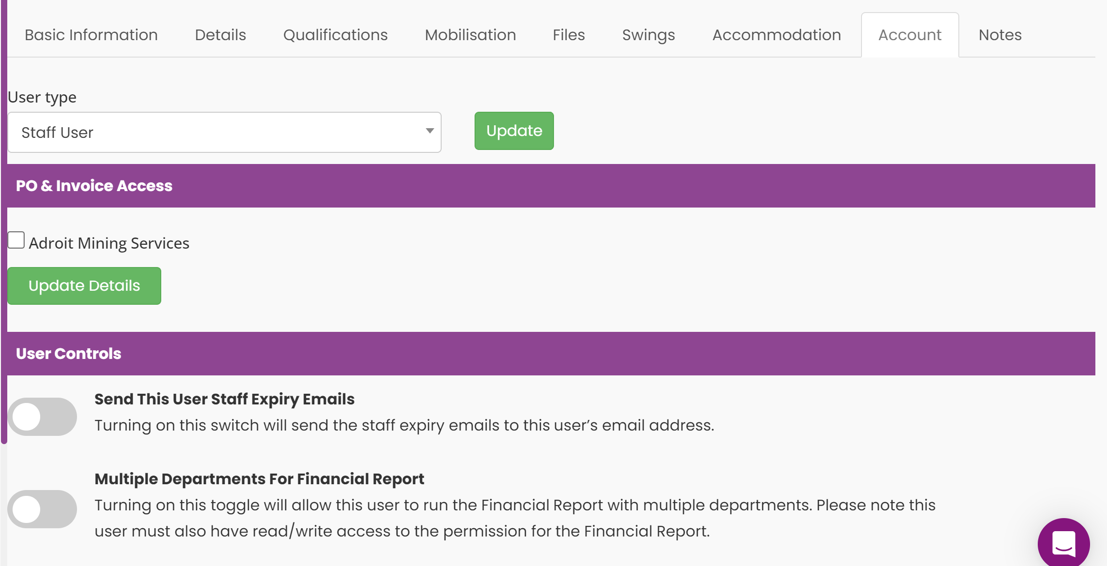The height and width of the screenshot is (566, 1107).
Task: Switch to the Swings tab
Action: [x=648, y=35]
